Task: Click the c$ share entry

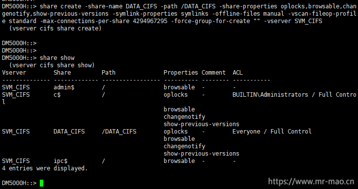Action: pyautogui.click(x=57, y=95)
